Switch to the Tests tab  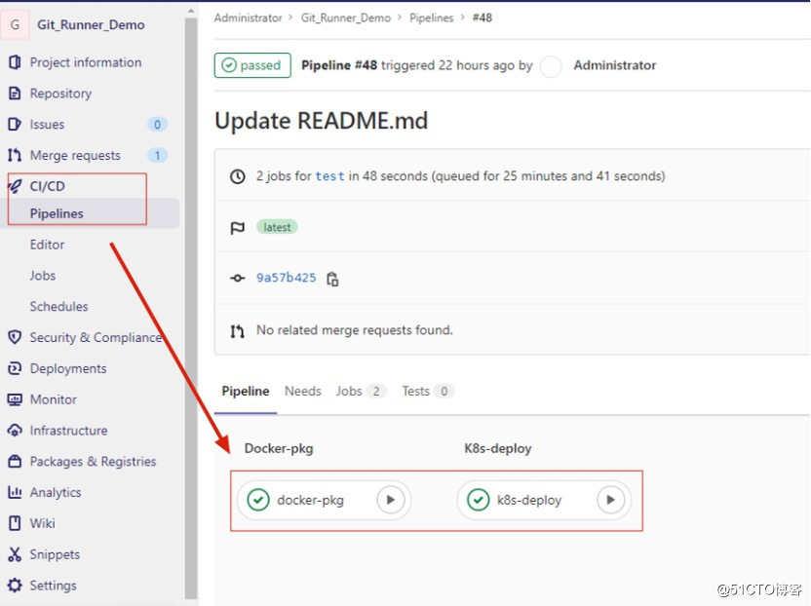[428, 392]
